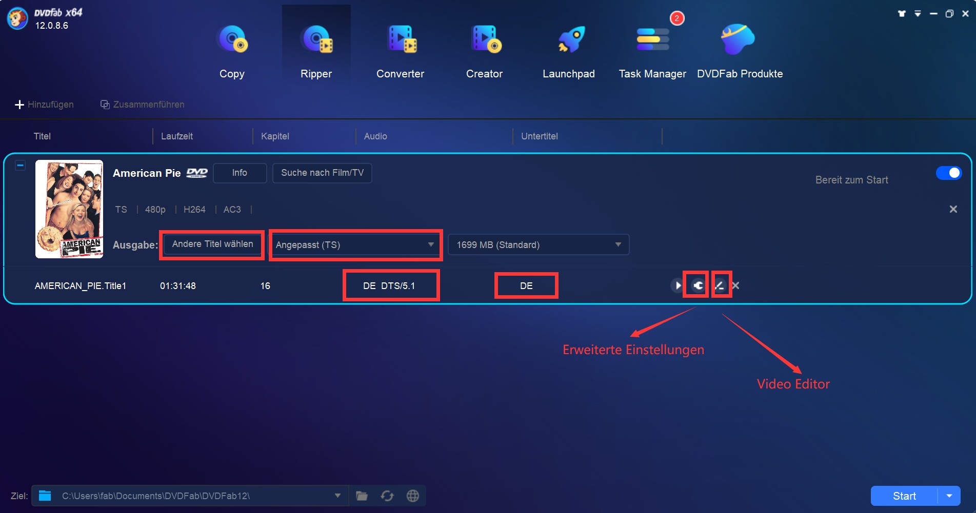Screen dimensions: 976x513
Task: Click the blue folder destination icon
Action: coord(45,496)
